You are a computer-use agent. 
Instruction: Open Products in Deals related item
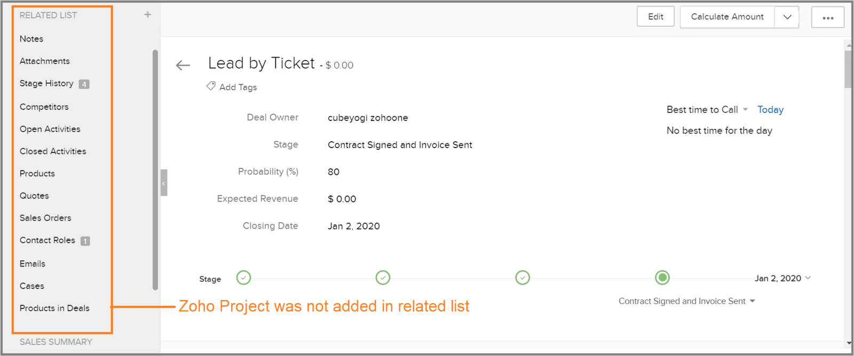[54, 308]
